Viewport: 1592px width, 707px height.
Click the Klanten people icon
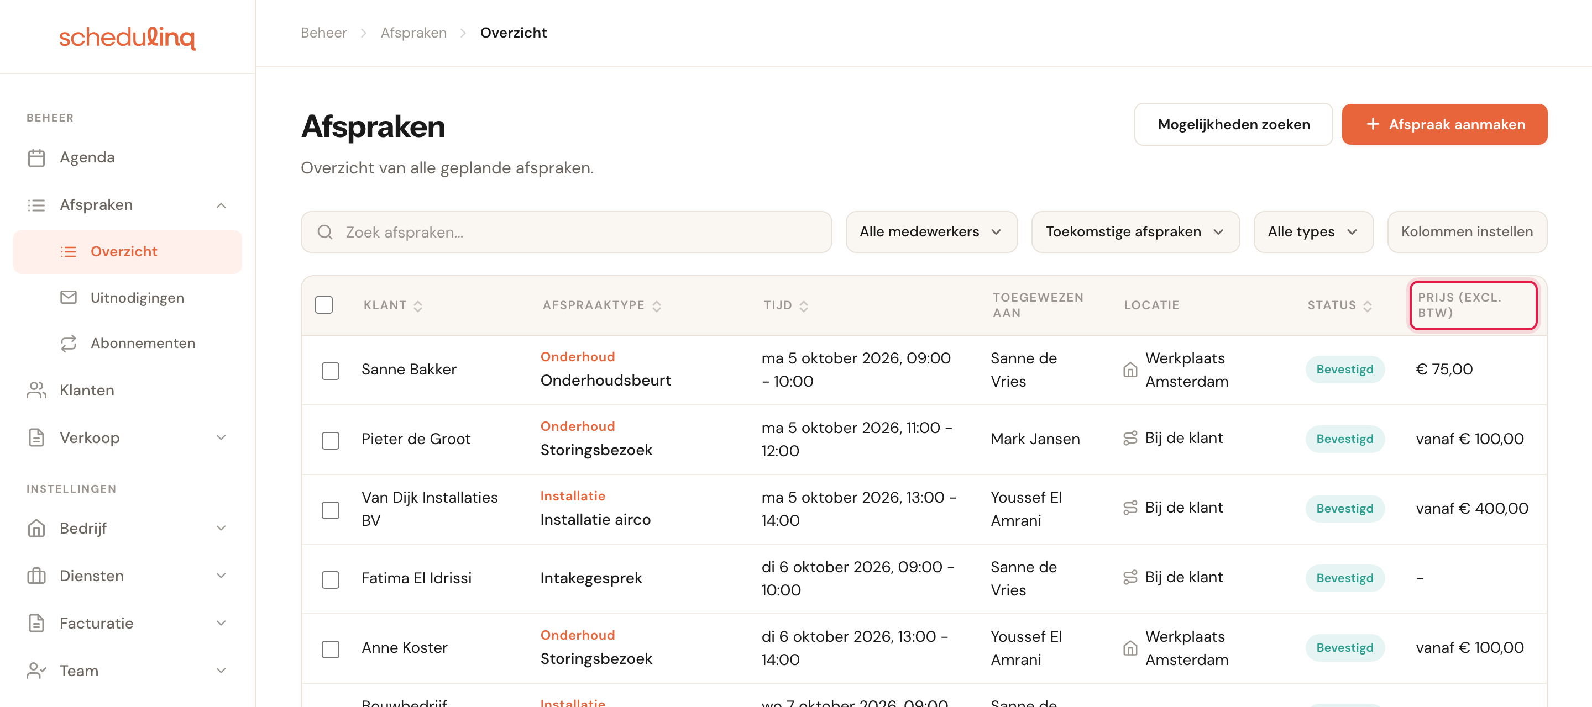coord(36,391)
